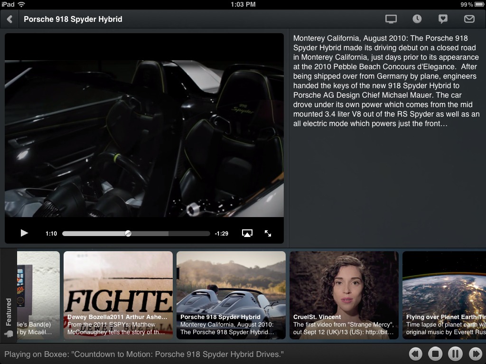The width and height of the screenshot is (486, 364).
Task: Open the Cruel St. Vincent video
Action: (x=344, y=295)
